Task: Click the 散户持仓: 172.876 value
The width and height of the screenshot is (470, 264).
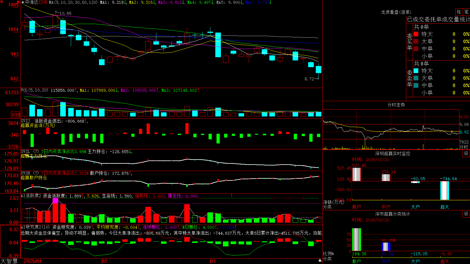Action: (111, 173)
